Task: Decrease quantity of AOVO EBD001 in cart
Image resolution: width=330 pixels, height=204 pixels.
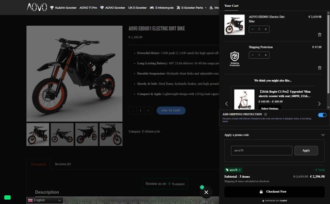Action: point(253,29)
